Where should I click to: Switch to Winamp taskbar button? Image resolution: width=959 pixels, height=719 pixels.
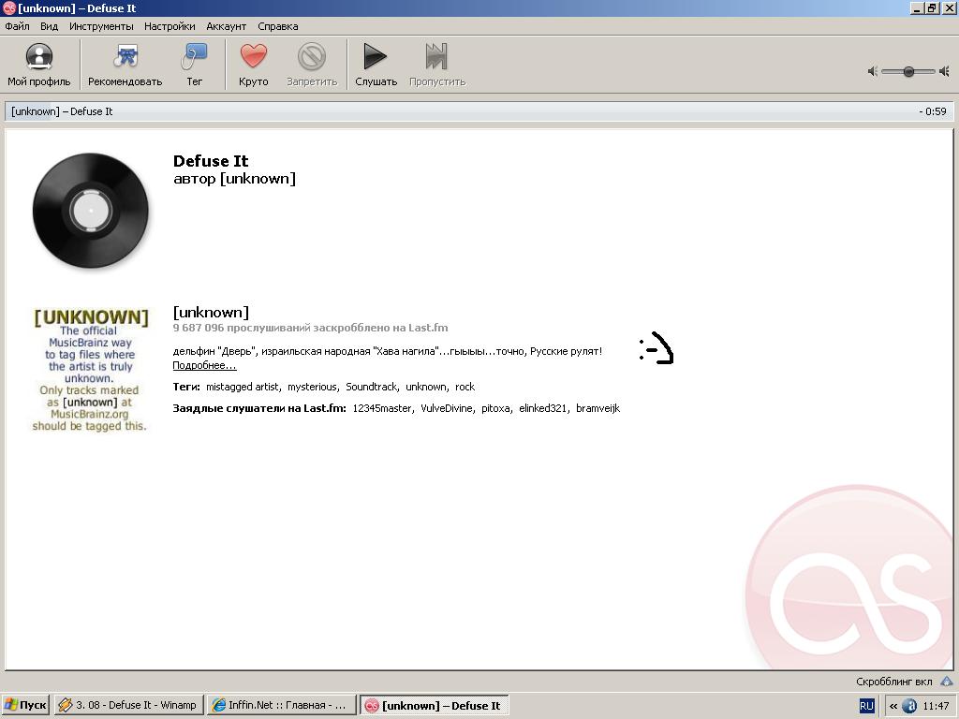click(x=127, y=705)
